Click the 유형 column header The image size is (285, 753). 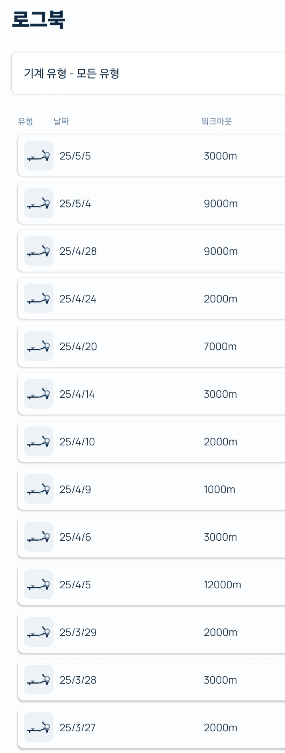coord(26,121)
